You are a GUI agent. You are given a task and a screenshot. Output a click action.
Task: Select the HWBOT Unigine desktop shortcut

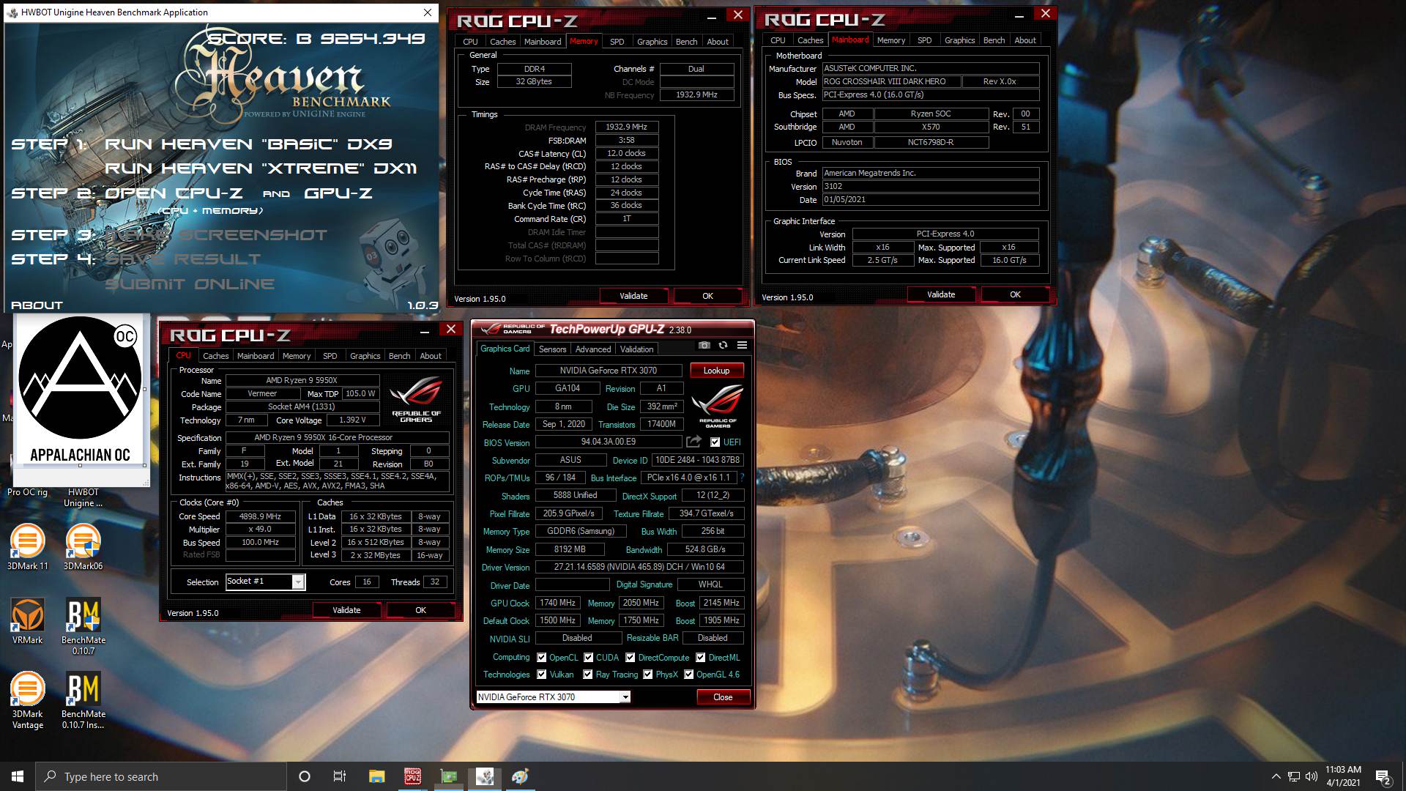click(x=83, y=497)
